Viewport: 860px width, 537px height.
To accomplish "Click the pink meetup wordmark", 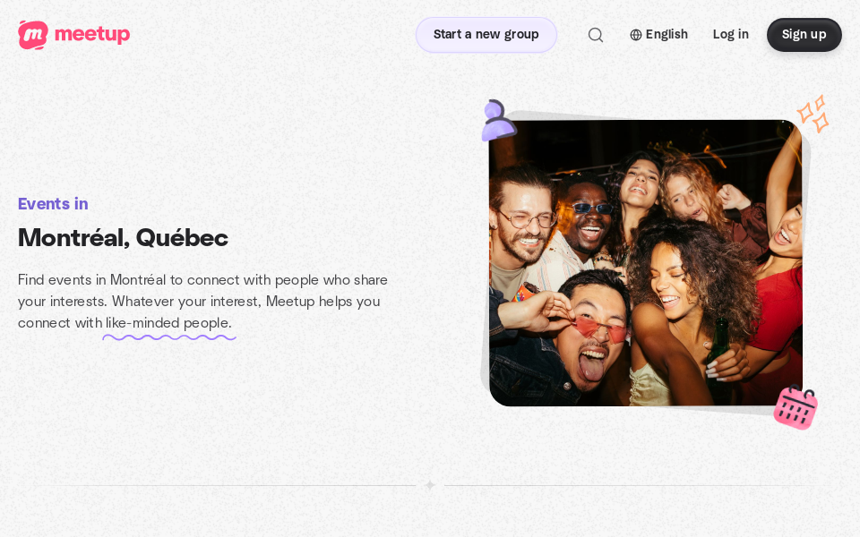I will click(91, 34).
